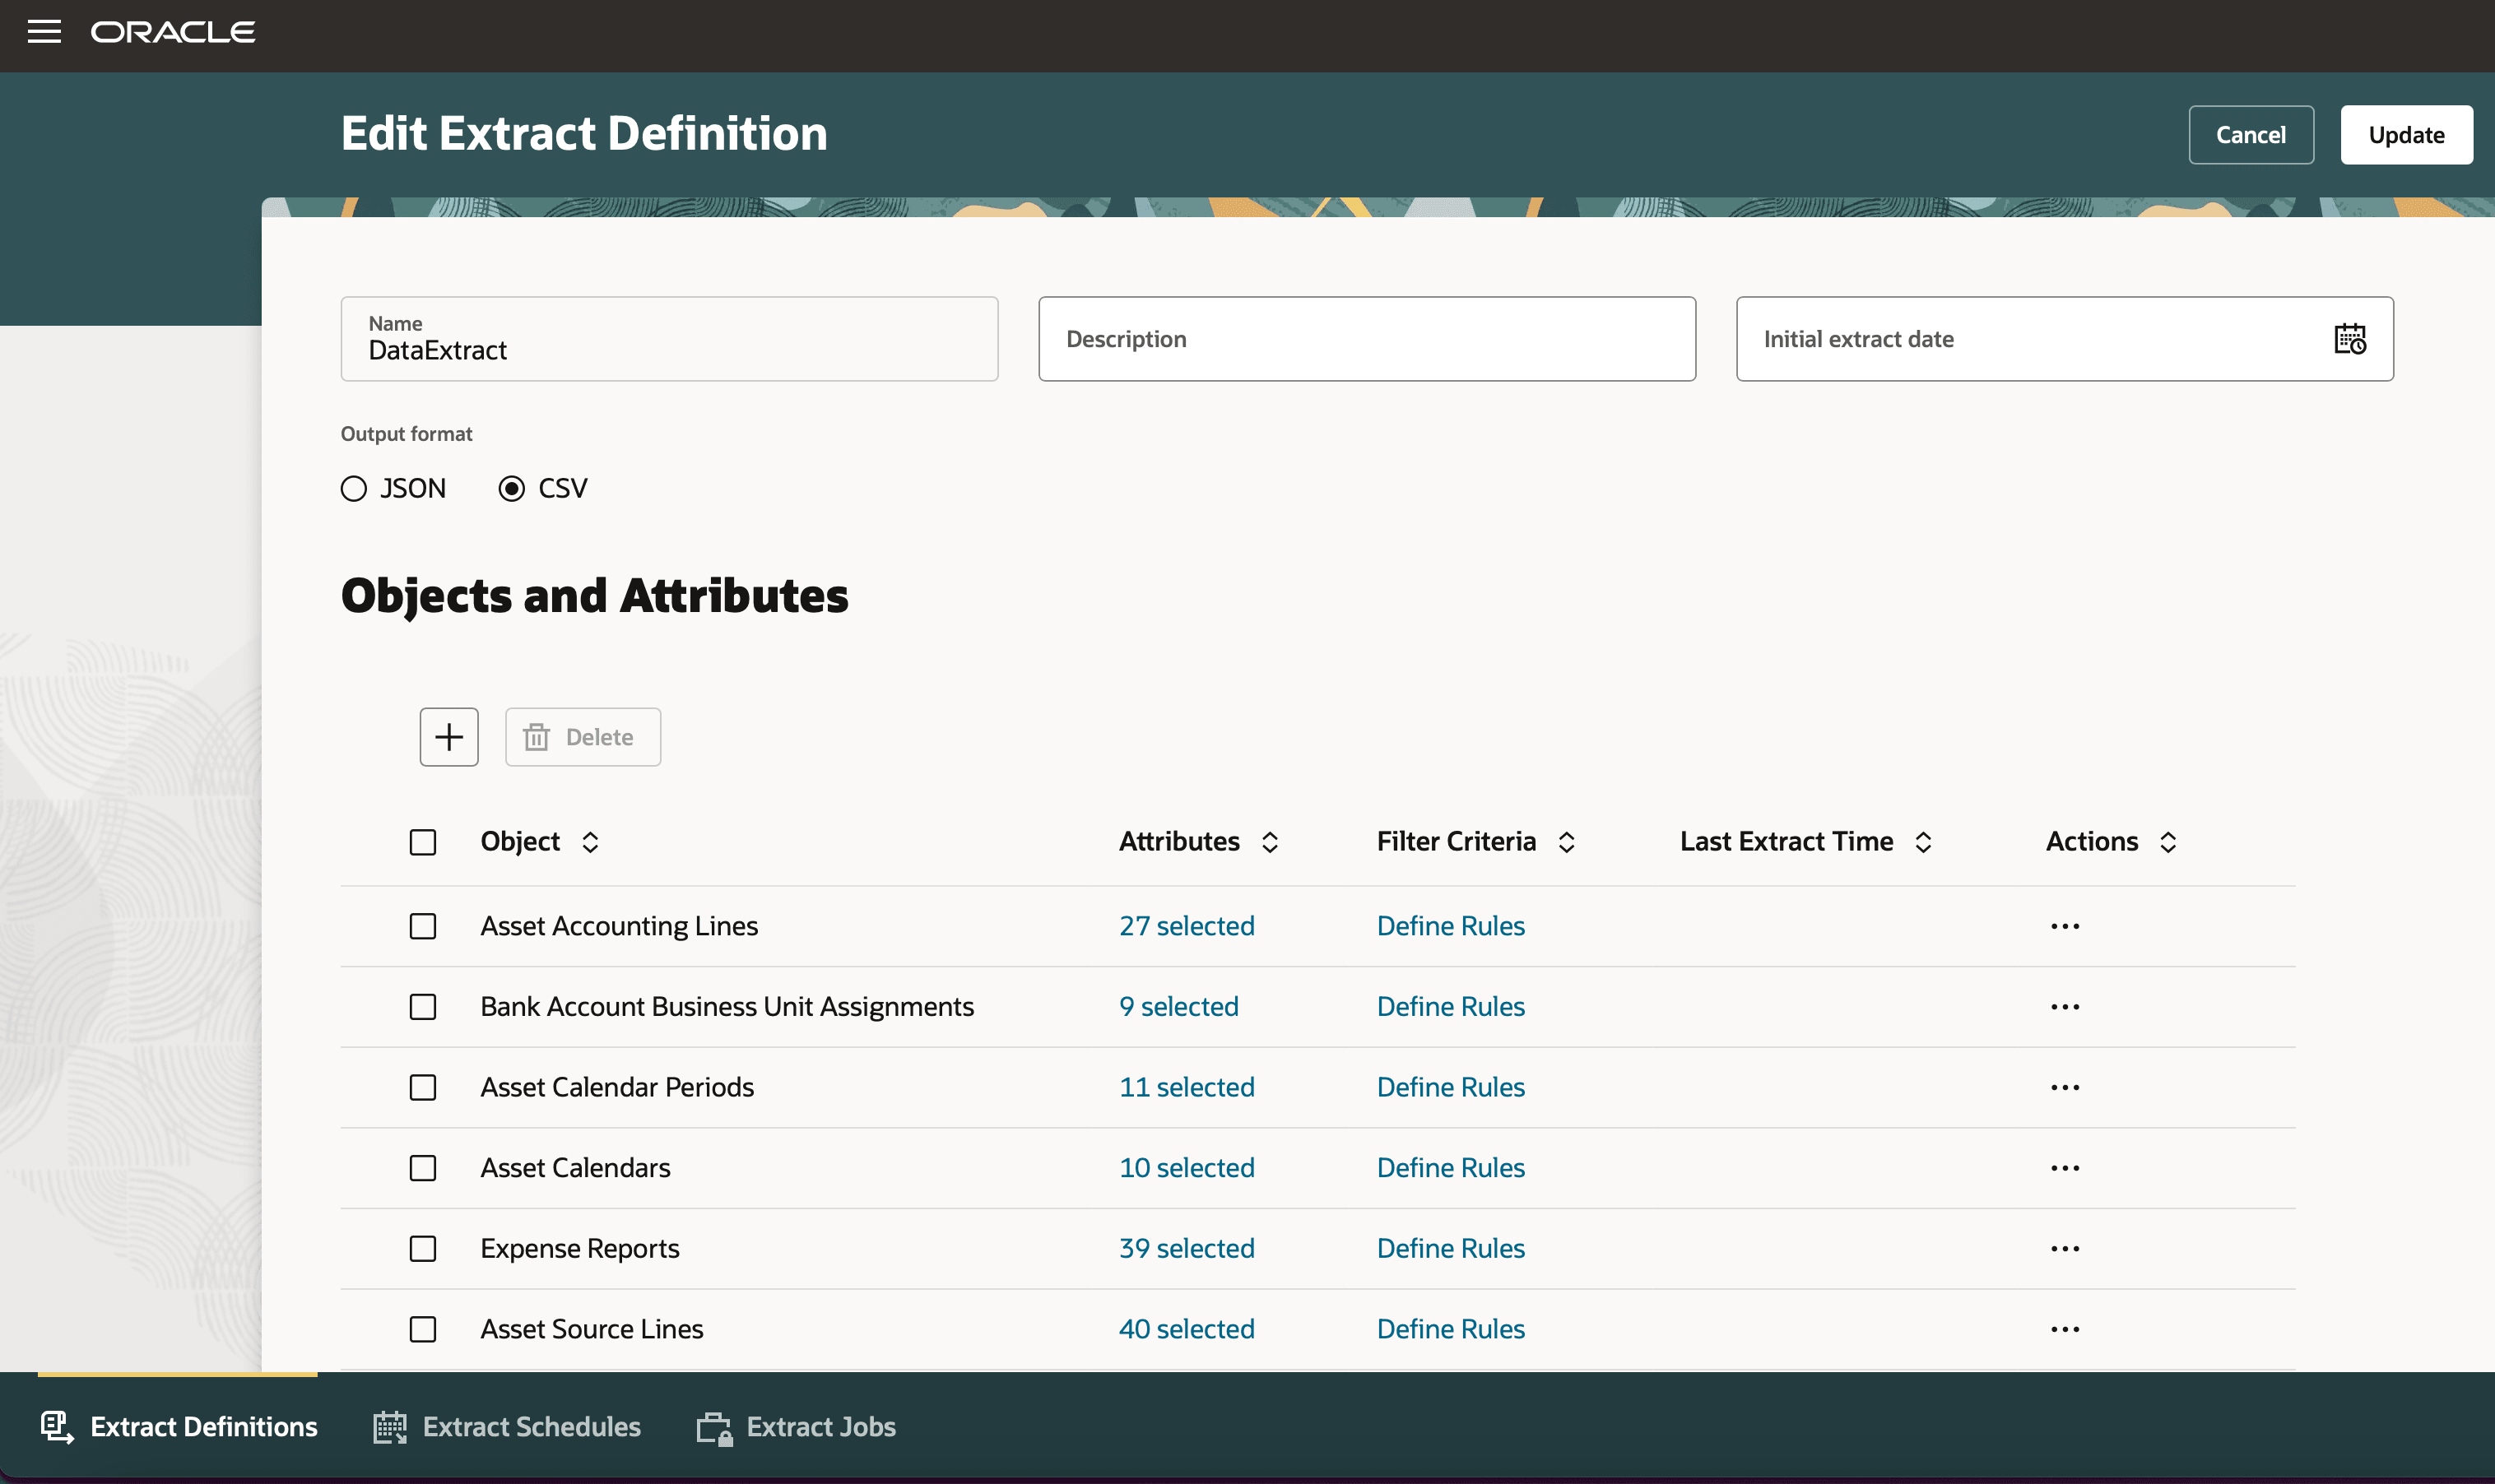Add a new object with the plus icon
This screenshot has height=1484, width=2495.
pyautogui.click(x=448, y=736)
